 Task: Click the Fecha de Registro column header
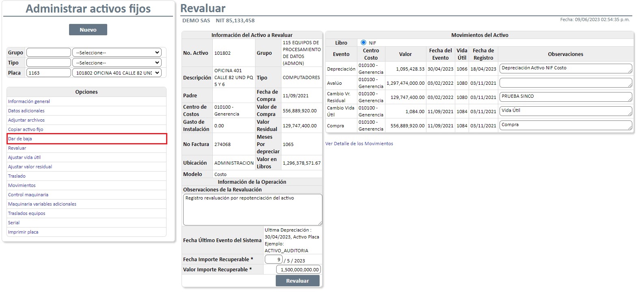pyautogui.click(x=483, y=54)
